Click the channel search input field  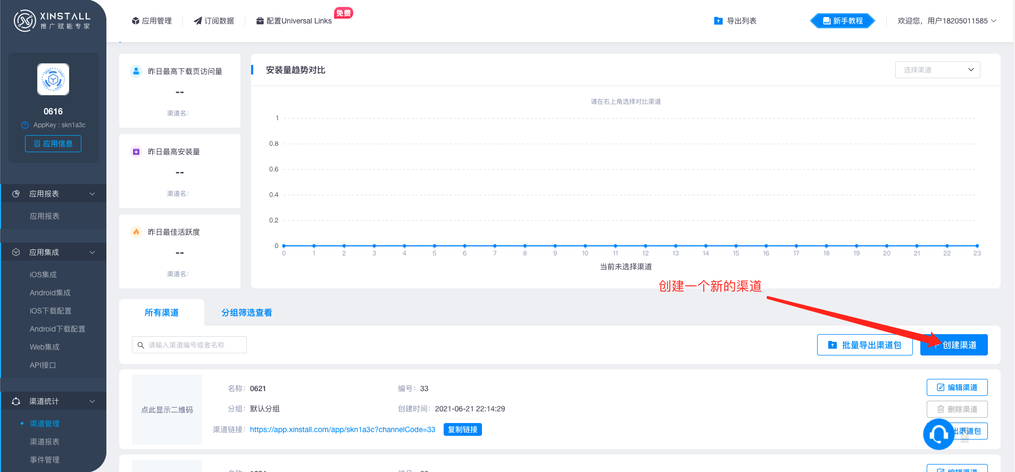click(x=189, y=345)
